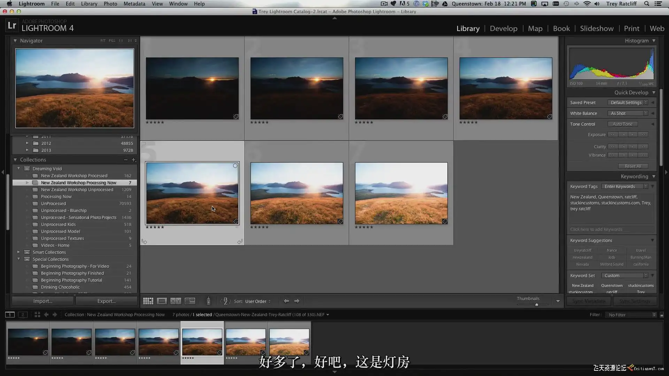Click Wi-Fi icon in menu bar
The height and width of the screenshot is (376, 669).
pyautogui.click(x=587, y=4)
